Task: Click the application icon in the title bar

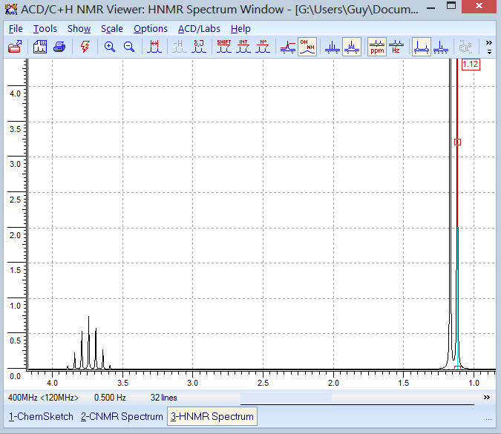Action: pyautogui.click(x=11, y=9)
